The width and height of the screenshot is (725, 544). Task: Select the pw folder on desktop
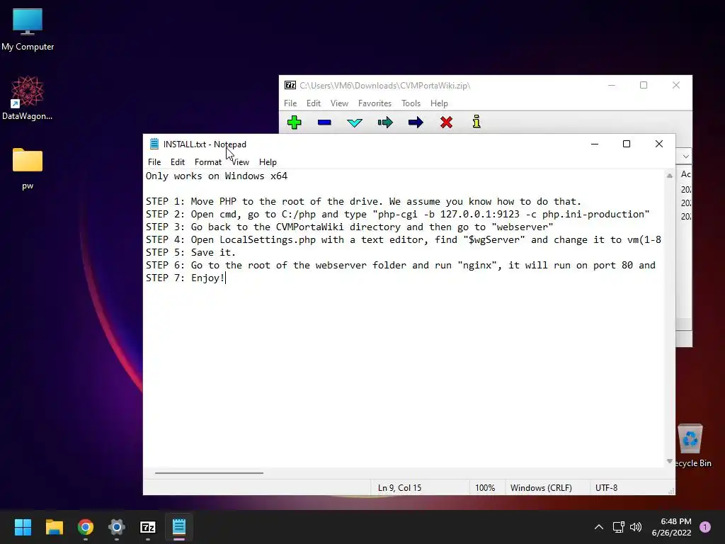point(28,169)
